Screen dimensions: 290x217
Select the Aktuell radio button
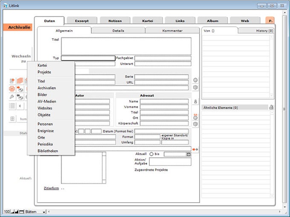[x=151, y=154]
